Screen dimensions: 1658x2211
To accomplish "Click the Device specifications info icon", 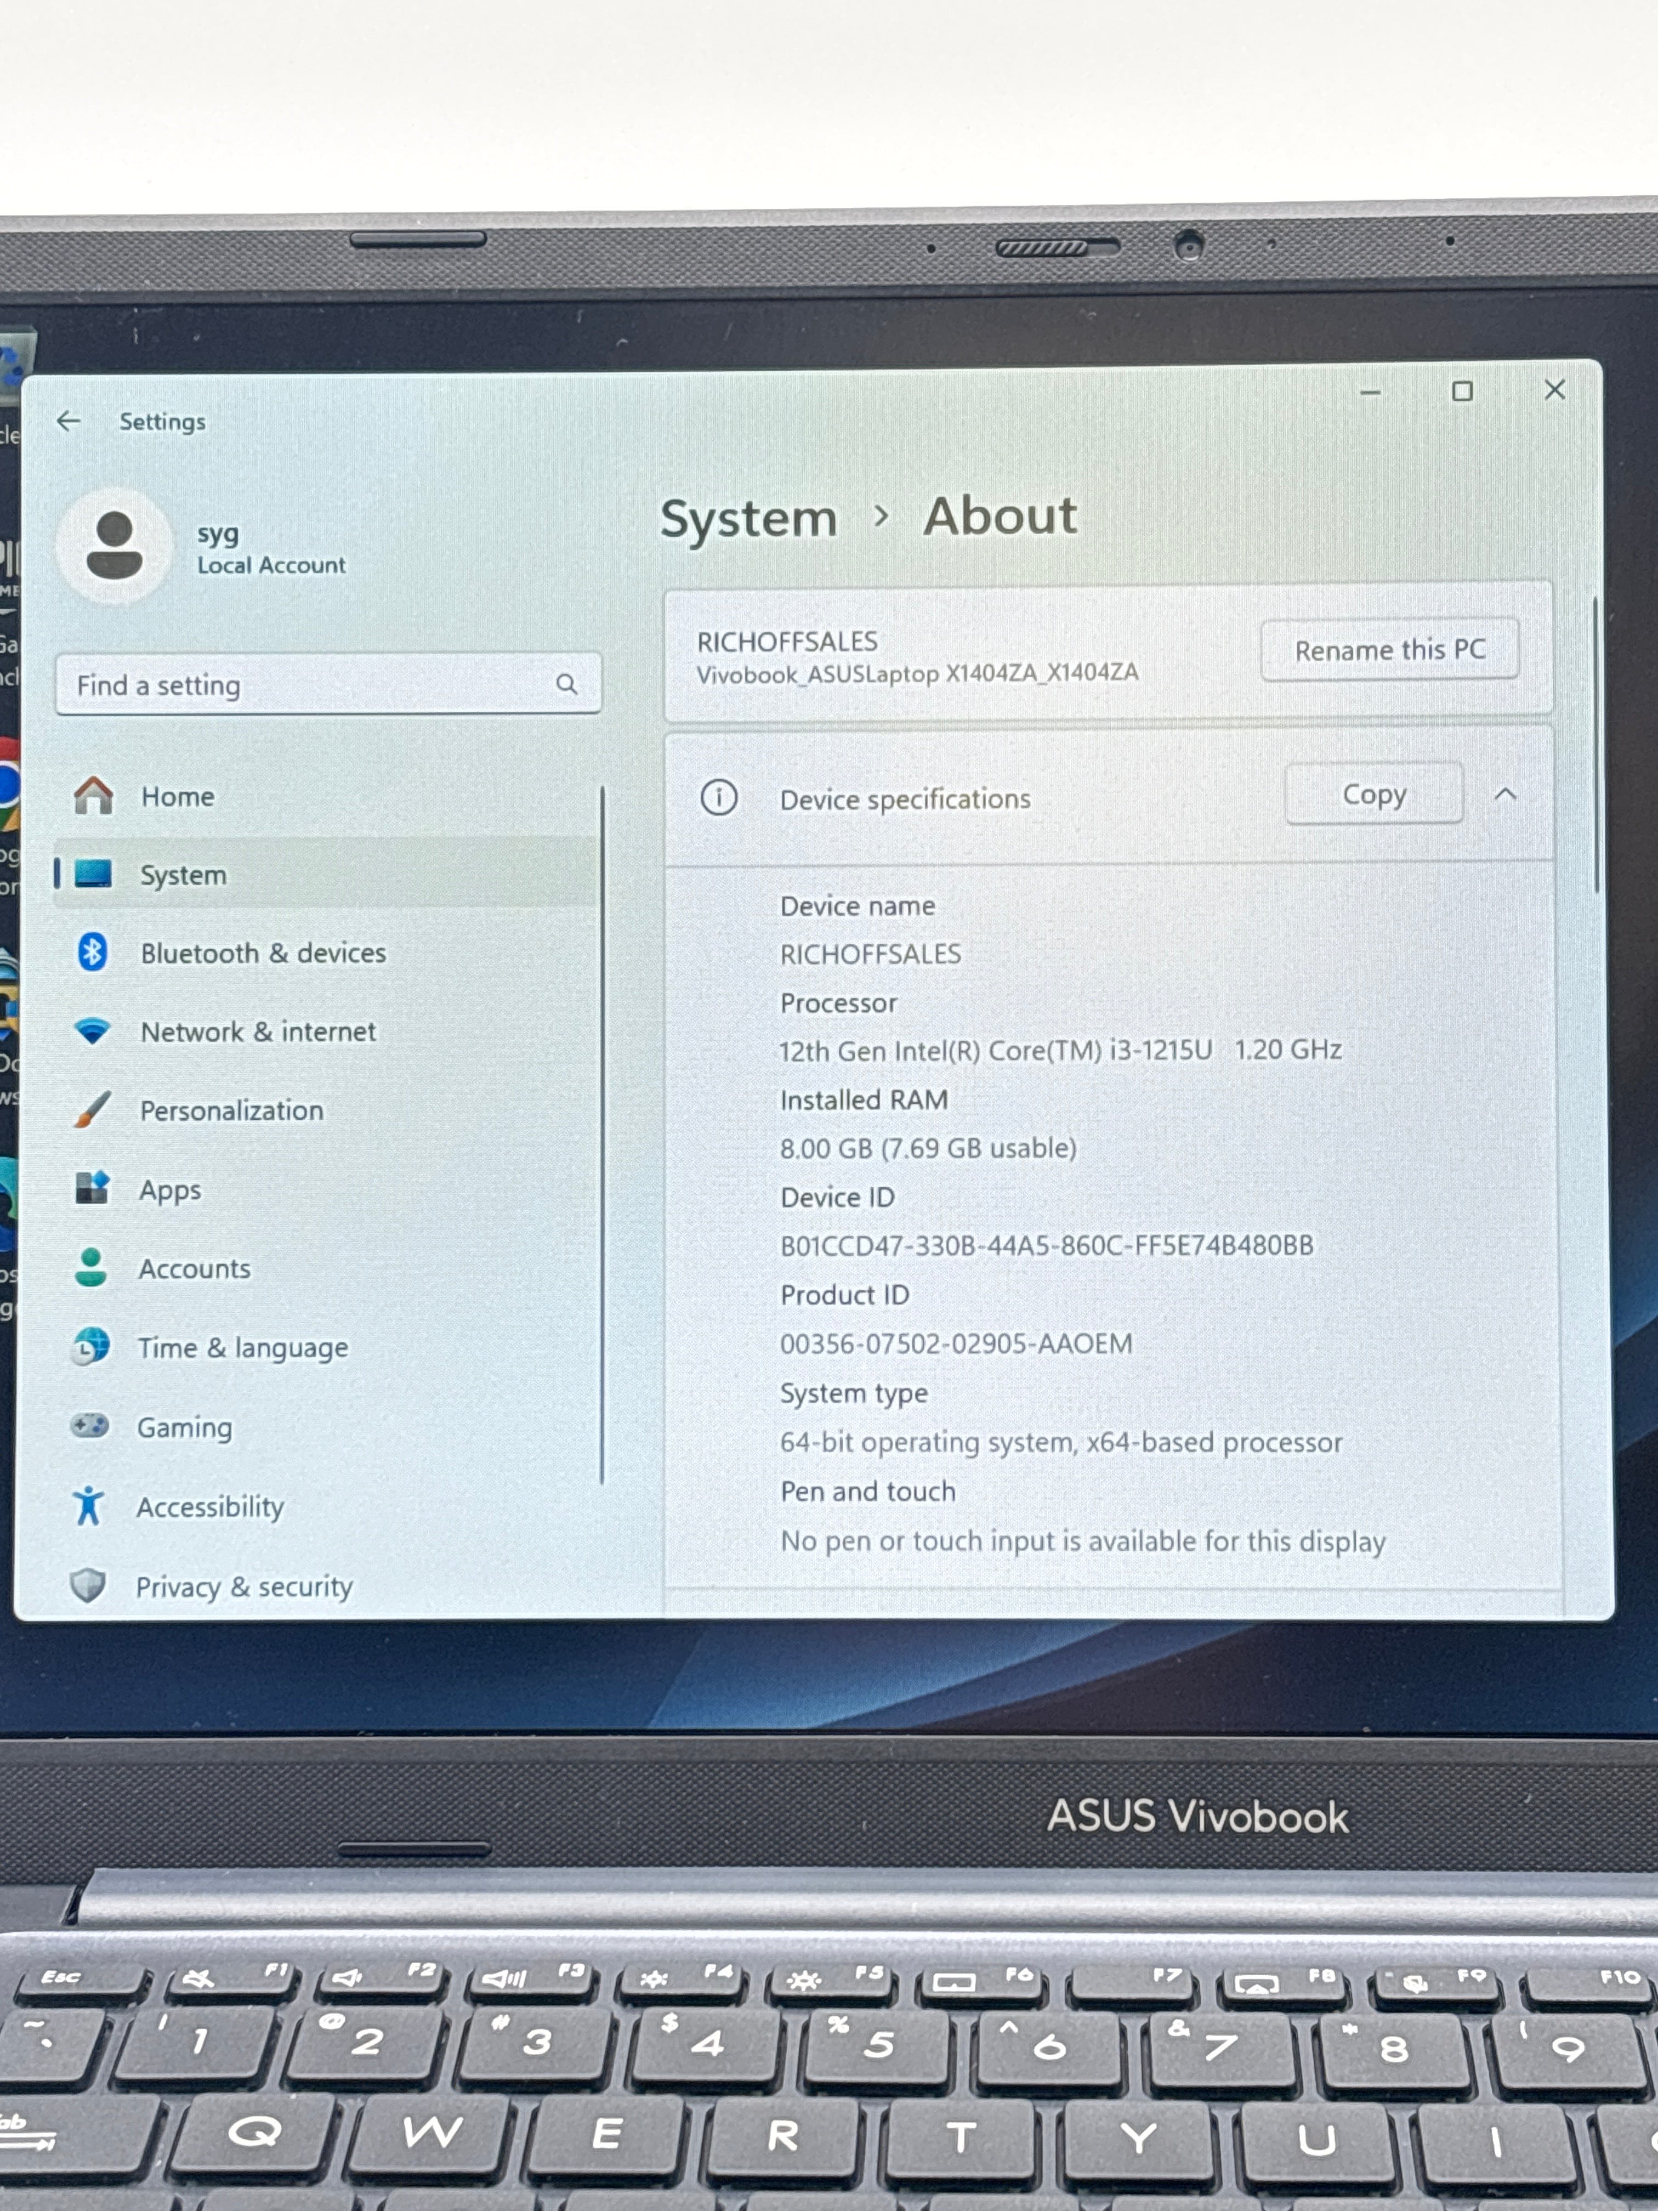I will (719, 798).
